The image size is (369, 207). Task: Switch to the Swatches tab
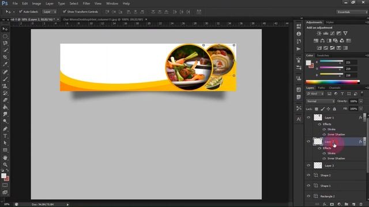click(x=323, y=56)
